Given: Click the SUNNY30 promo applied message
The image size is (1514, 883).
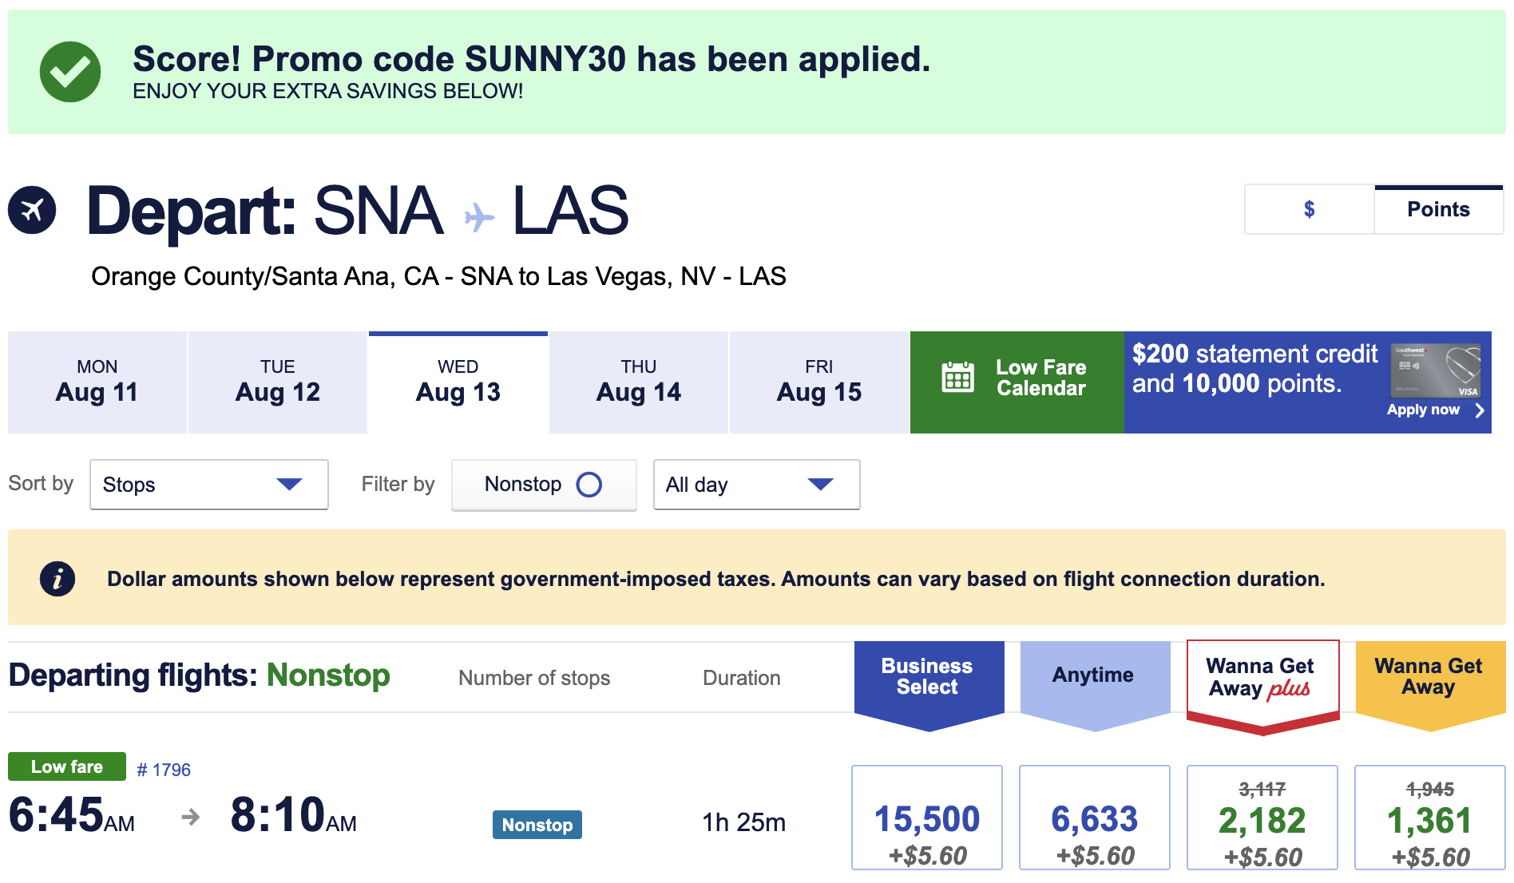Looking at the screenshot, I should pos(532,59).
